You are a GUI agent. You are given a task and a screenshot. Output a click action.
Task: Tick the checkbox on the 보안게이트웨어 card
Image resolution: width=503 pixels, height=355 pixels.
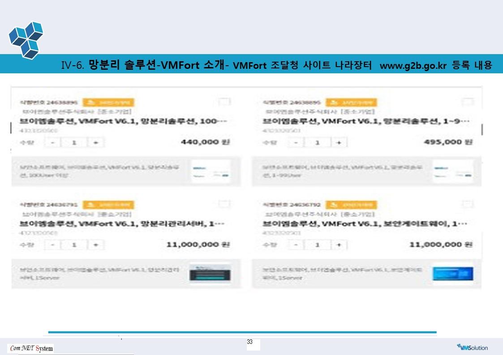[467, 204]
